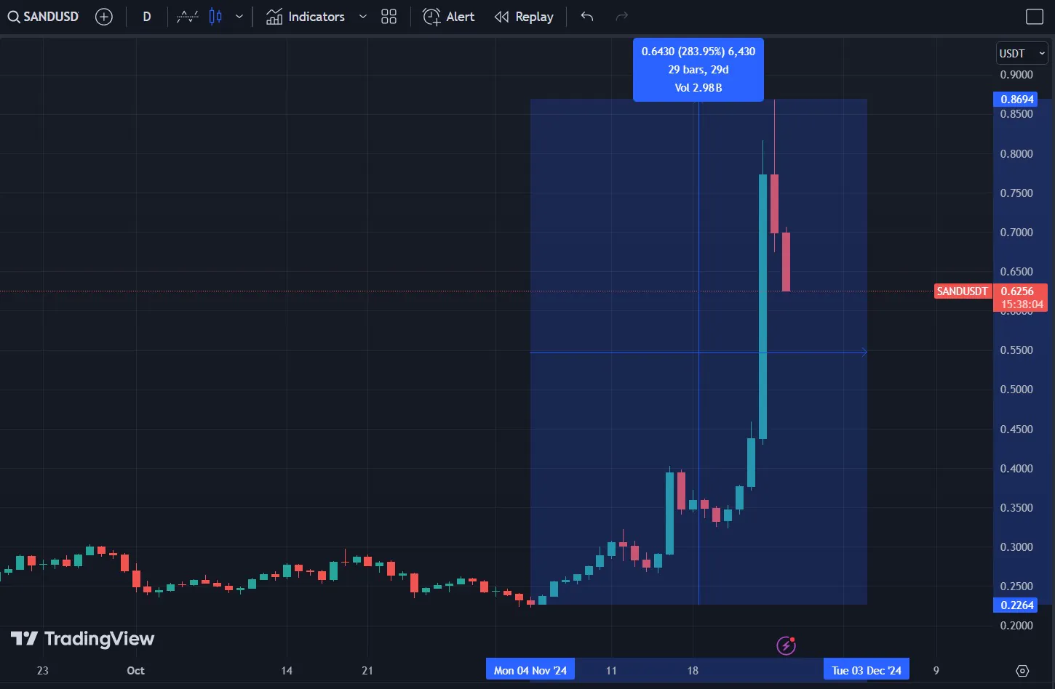Click the 0.8694 price label
The height and width of the screenshot is (689, 1055).
1016,99
